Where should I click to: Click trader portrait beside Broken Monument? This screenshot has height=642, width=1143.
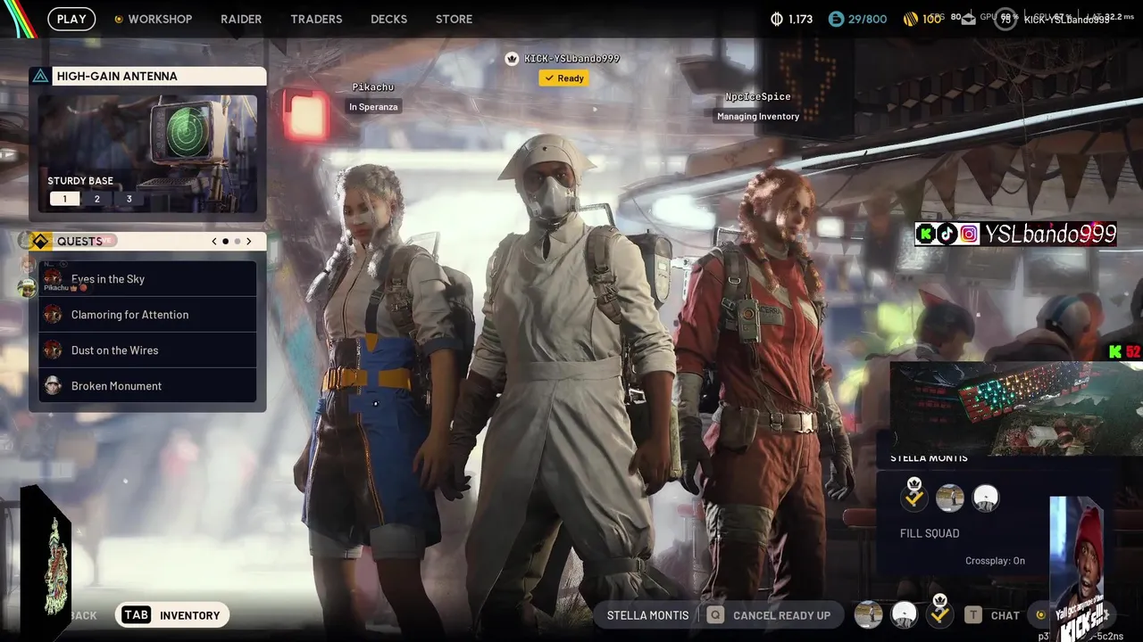click(x=54, y=386)
